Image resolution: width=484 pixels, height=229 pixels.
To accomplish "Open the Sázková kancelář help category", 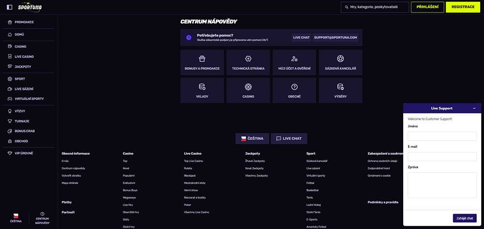I will pyautogui.click(x=340, y=62).
